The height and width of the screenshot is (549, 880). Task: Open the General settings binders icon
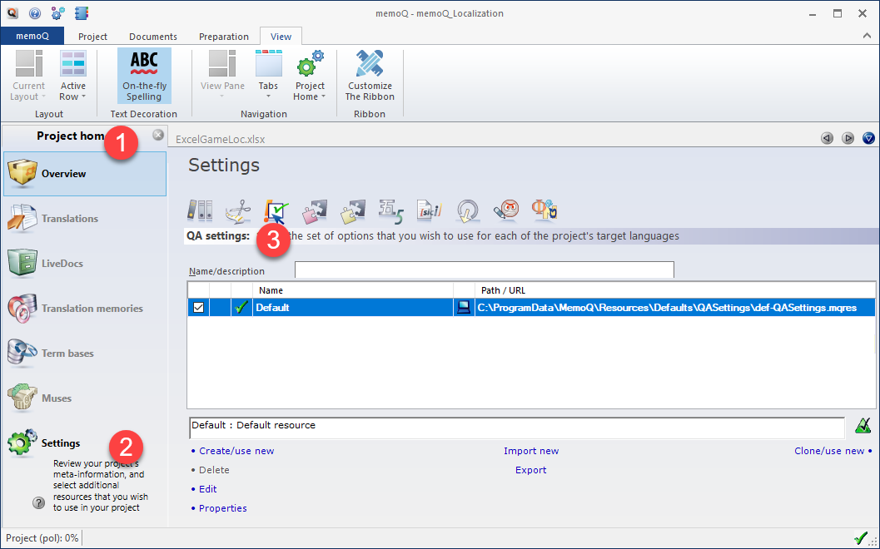pyautogui.click(x=200, y=210)
